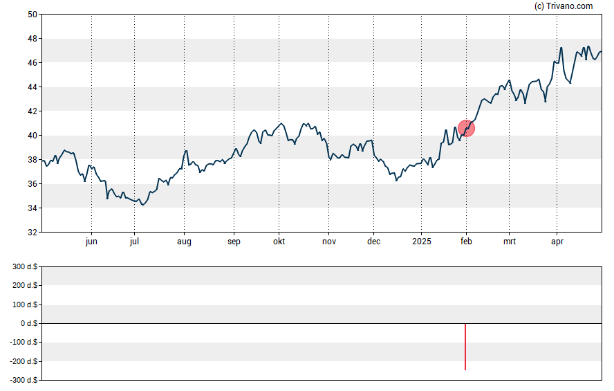The width and height of the screenshot is (614, 391).
Task: Click the 'apr' month axis label
Action: [557, 242]
